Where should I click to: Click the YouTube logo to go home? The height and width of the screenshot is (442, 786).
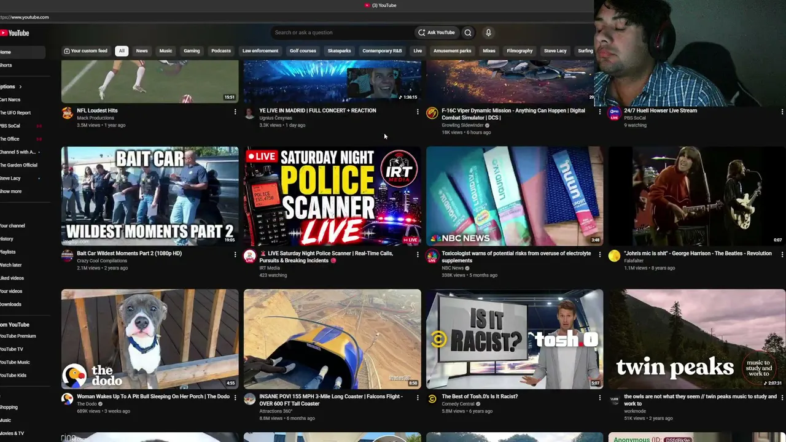tap(15, 33)
